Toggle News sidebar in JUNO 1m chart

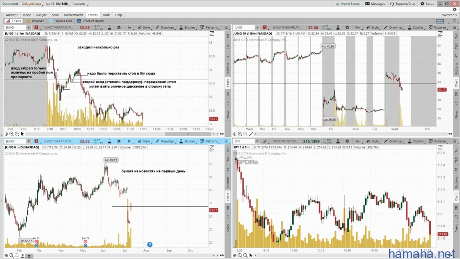228,114
